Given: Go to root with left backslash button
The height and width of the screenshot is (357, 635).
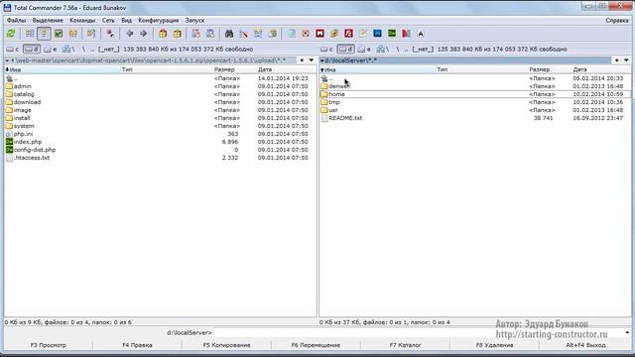Looking at the screenshot, I should tap(83, 49).
